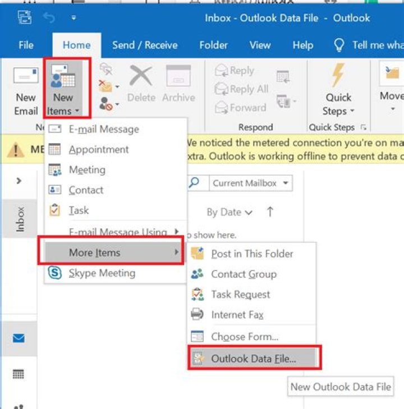Screen dimensions: 404x409
Task: Switch to the Folder tab
Action: pyautogui.click(x=213, y=45)
